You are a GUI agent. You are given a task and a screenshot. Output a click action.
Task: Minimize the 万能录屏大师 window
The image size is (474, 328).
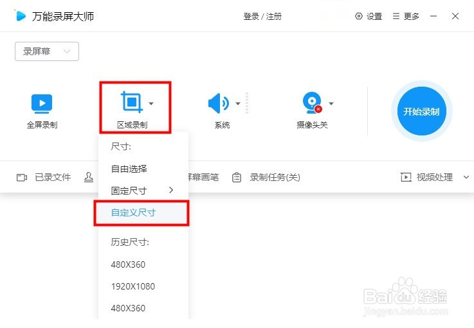coord(433,16)
